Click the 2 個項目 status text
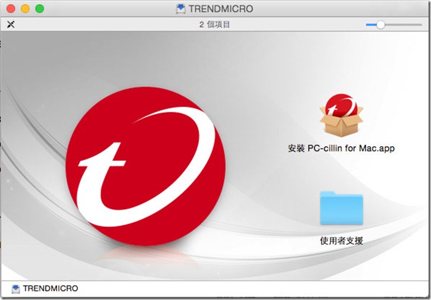This screenshot has height=300, width=431. tap(214, 25)
